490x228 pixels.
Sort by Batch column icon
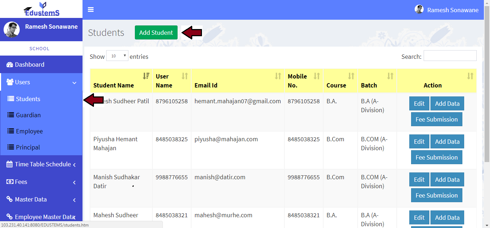[x=390, y=76]
